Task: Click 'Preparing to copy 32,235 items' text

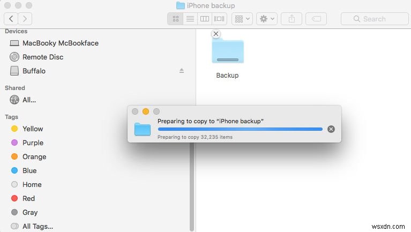Action: tap(195, 137)
